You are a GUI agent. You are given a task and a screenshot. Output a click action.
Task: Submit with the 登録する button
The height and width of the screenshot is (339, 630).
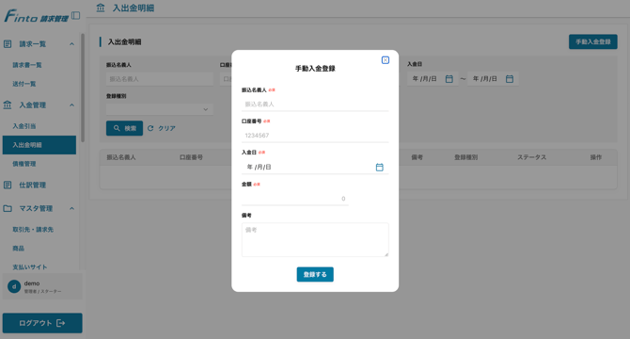point(315,274)
